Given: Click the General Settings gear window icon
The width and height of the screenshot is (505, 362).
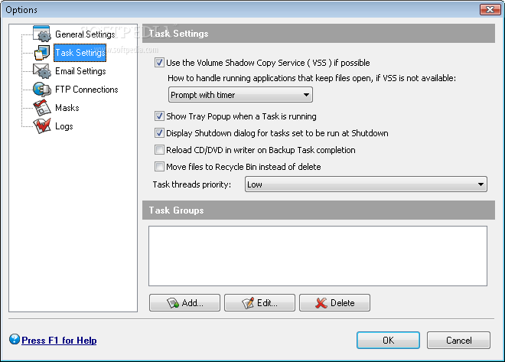Looking at the screenshot, I should click(42, 34).
